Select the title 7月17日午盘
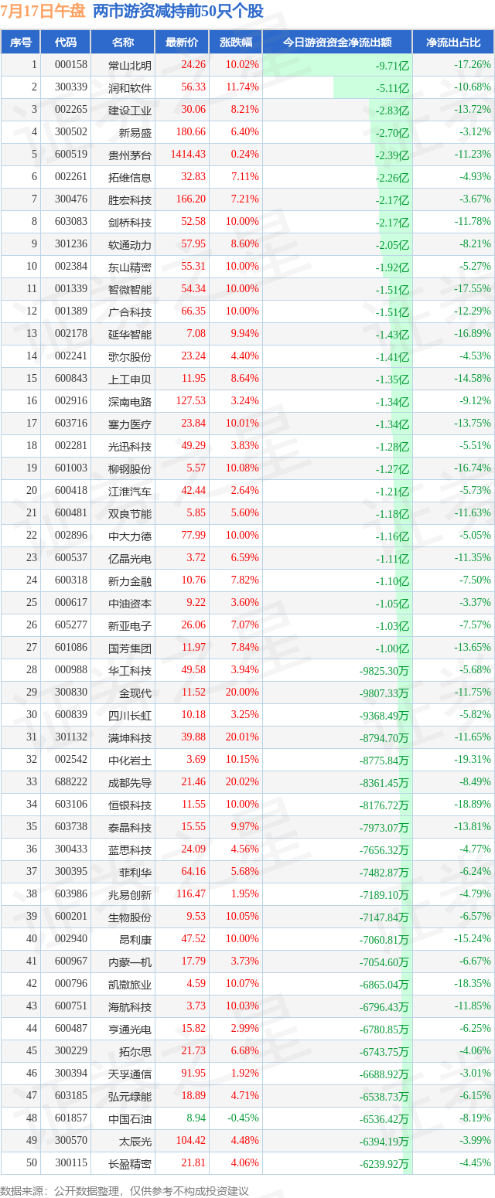 click(43, 11)
